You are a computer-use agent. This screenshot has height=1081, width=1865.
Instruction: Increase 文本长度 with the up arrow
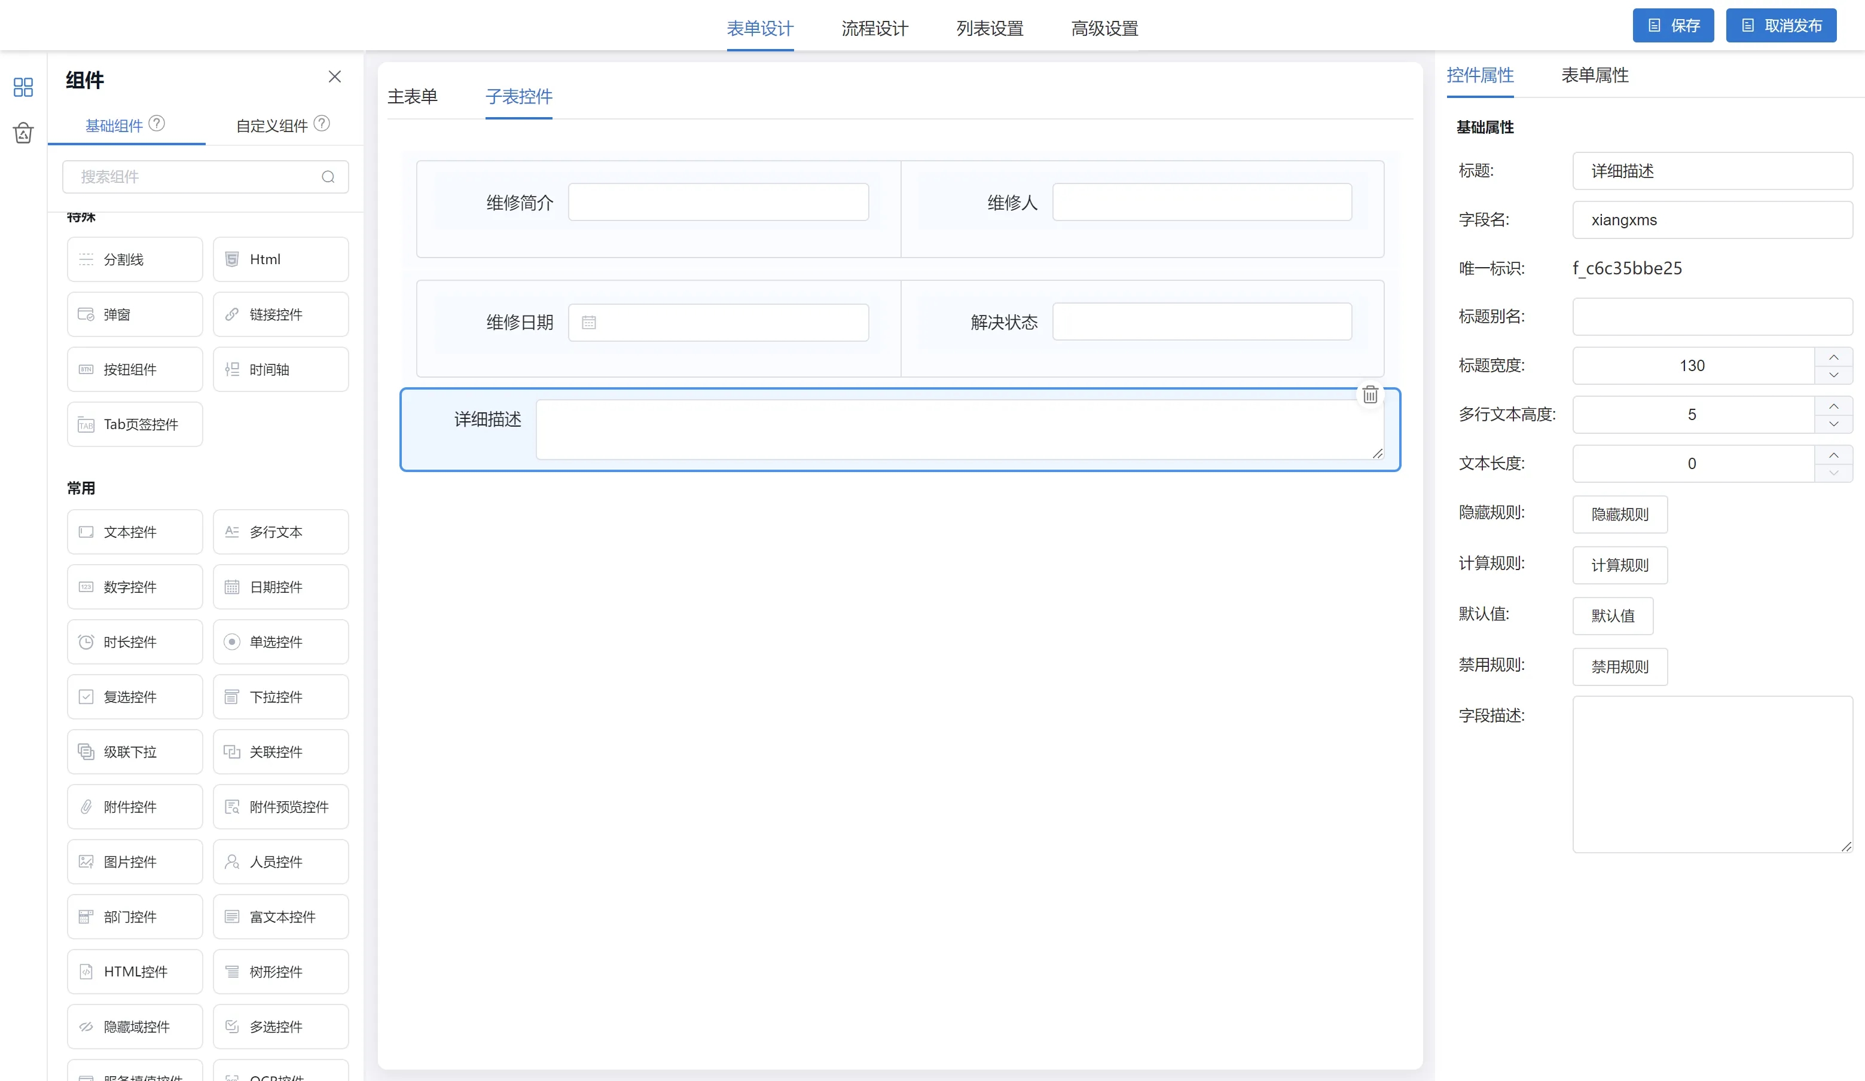click(x=1833, y=455)
